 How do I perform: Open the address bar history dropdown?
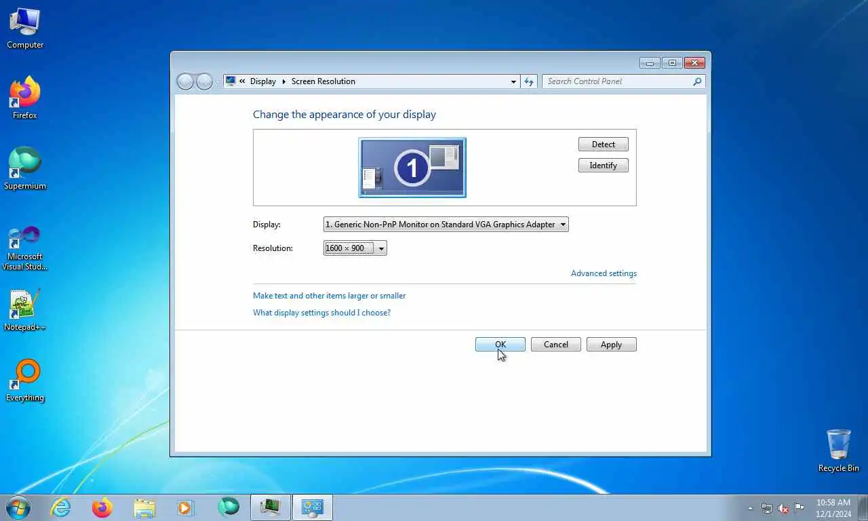[x=513, y=81]
